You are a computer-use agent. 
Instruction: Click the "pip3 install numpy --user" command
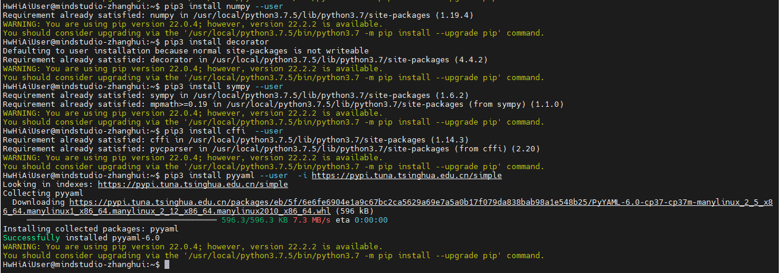point(216,7)
